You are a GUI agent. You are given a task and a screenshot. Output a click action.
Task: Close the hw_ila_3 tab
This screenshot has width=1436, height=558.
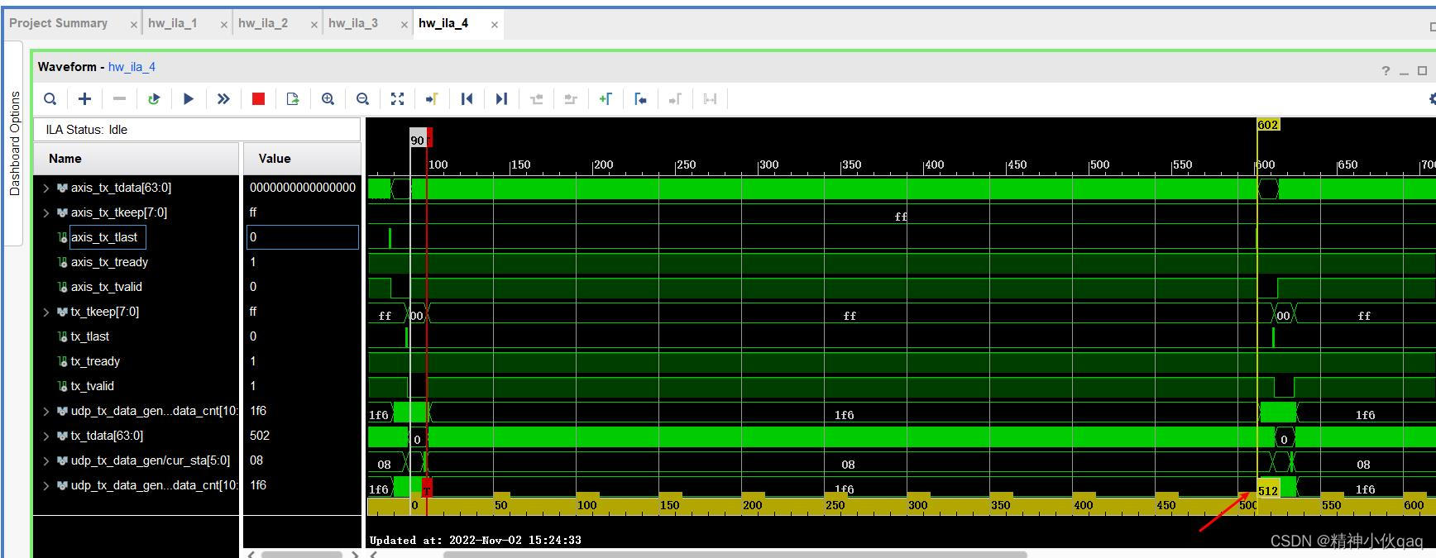click(404, 25)
